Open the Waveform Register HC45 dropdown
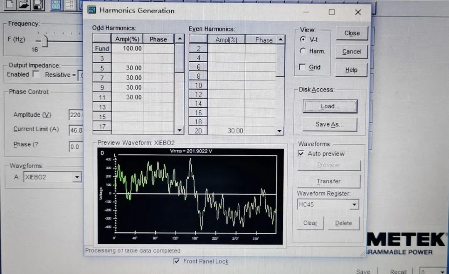449x274 pixels. pos(354,204)
